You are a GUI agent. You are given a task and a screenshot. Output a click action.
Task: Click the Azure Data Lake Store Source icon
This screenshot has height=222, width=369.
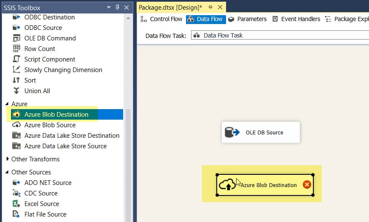[x=16, y=146]
